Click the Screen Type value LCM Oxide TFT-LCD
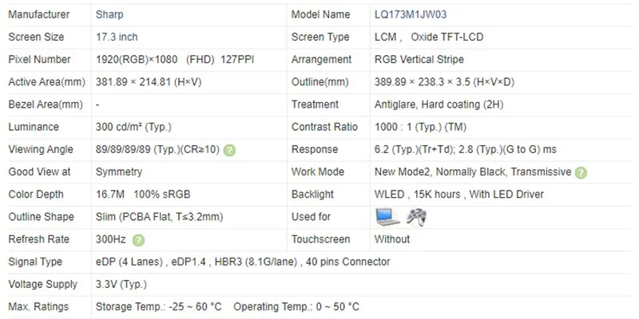The image size is (639, 319). click(x=428, y=37)
